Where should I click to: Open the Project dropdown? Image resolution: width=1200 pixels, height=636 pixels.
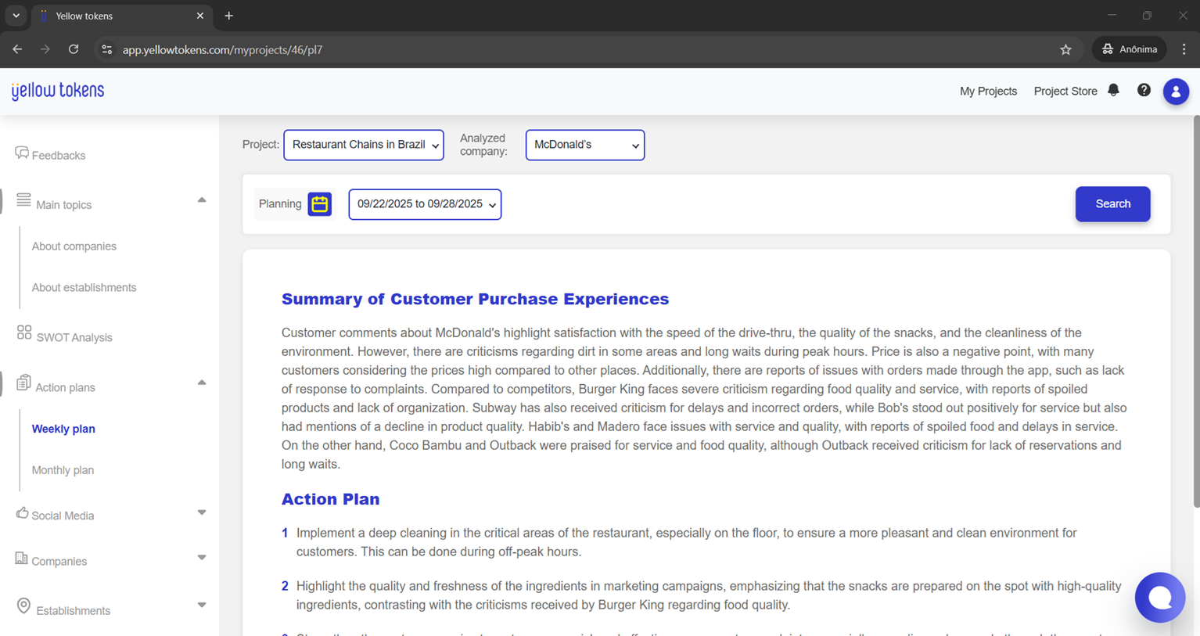click(364, 145)
